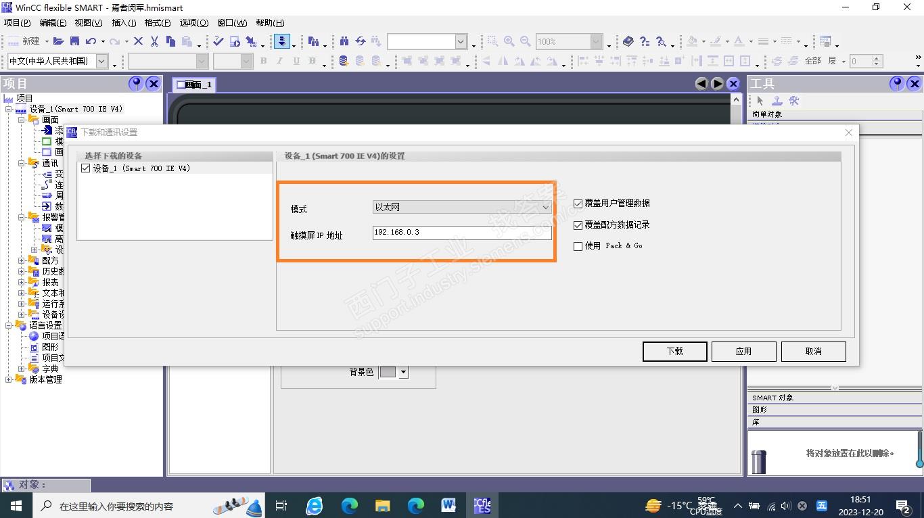Close the 下载和通讯设置 dialog

[x=849, y=133]
